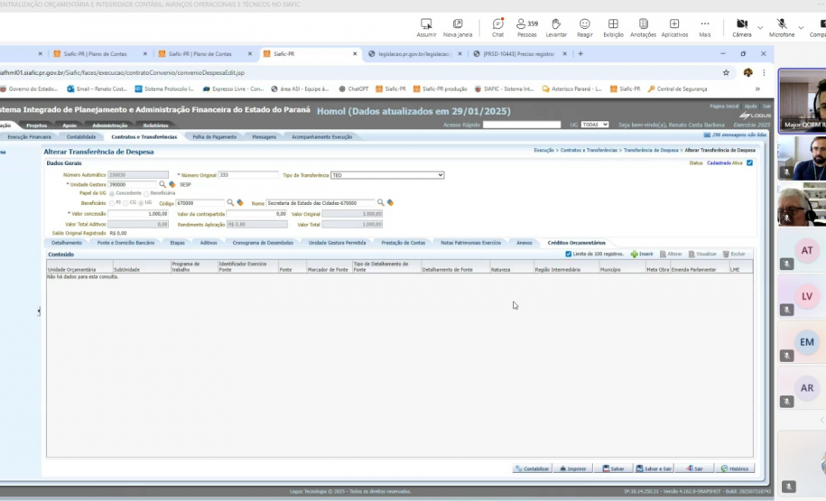The image size is (826, 501).
Task: Click the search icon beside the Nome field
Action: coord(381,203)
